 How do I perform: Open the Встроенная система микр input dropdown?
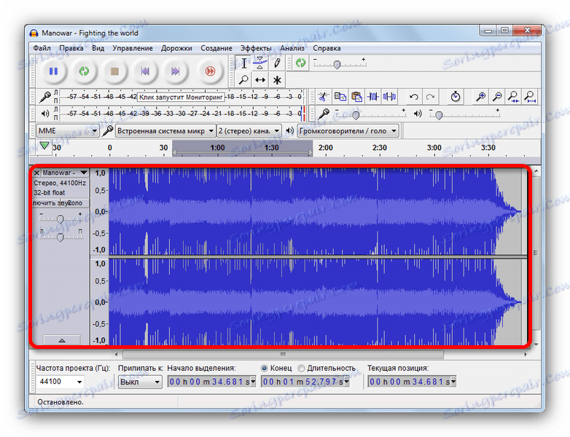[x=165, y=131]
